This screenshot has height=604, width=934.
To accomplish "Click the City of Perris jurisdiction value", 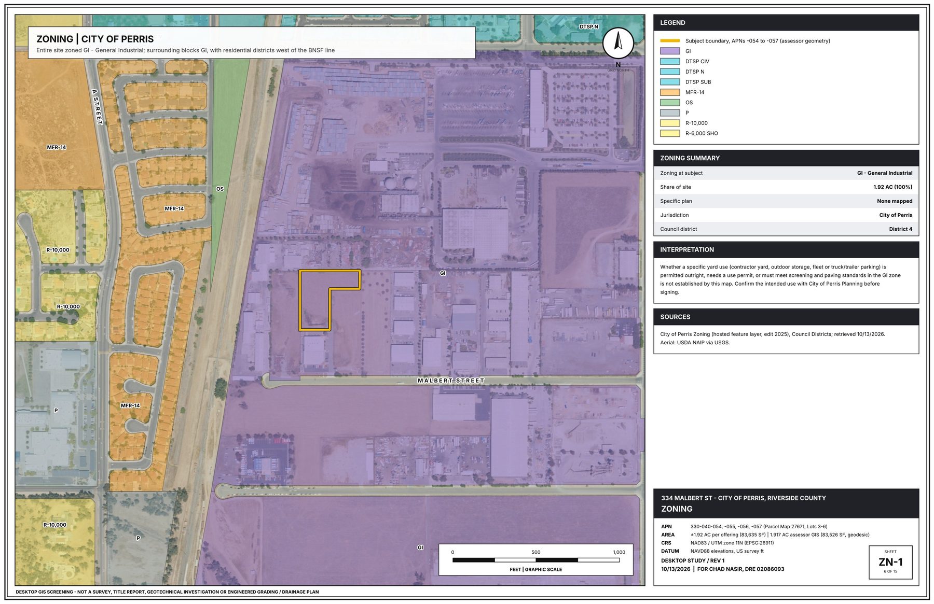I will pos(896,215).
